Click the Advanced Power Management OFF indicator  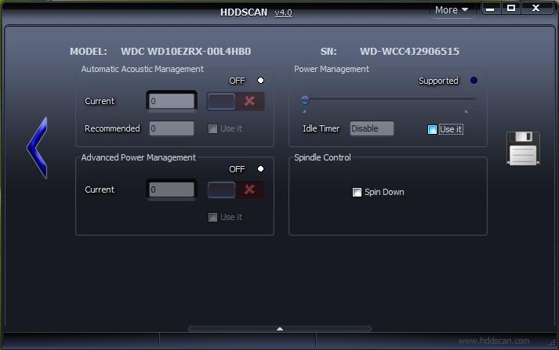[260, 169]
